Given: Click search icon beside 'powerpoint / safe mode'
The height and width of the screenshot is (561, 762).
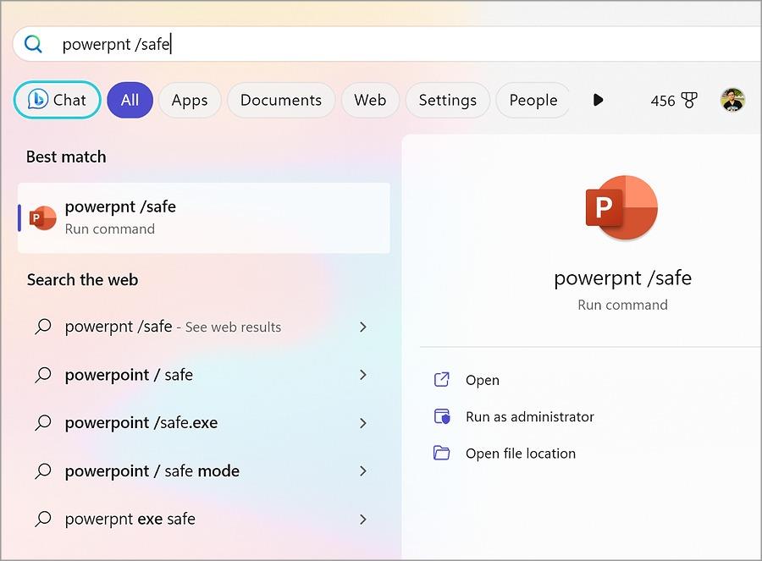Looking at the screenshot, I should (x=43, y=471).
